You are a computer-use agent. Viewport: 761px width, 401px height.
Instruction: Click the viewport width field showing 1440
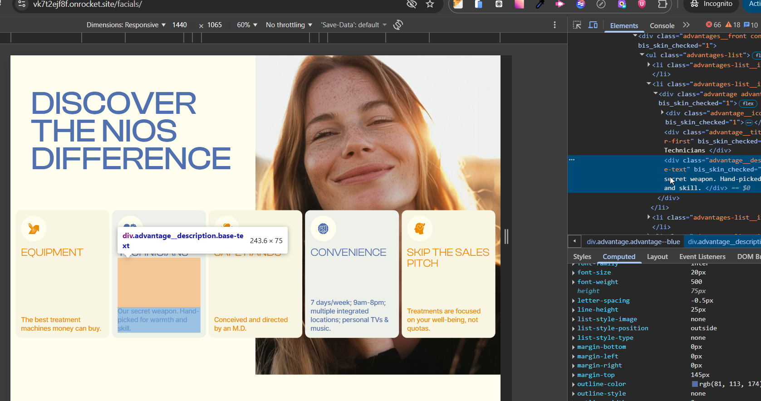tap(180, 25)
